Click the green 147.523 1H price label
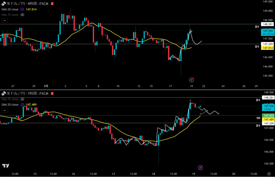 pyautogui.click(x=268, y=115)
